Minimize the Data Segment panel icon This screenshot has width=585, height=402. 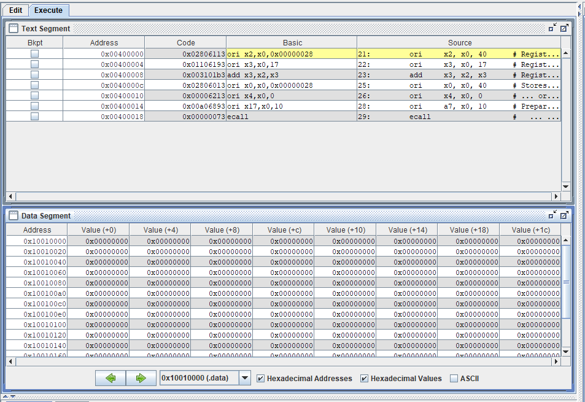coord(552,215)
